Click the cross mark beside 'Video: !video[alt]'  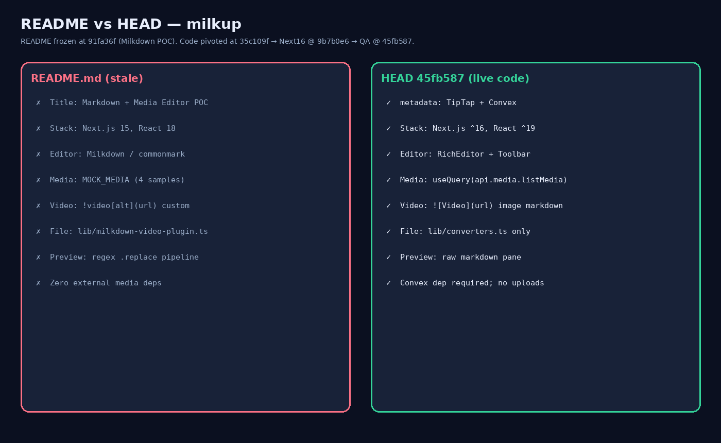tap(38, 206)
